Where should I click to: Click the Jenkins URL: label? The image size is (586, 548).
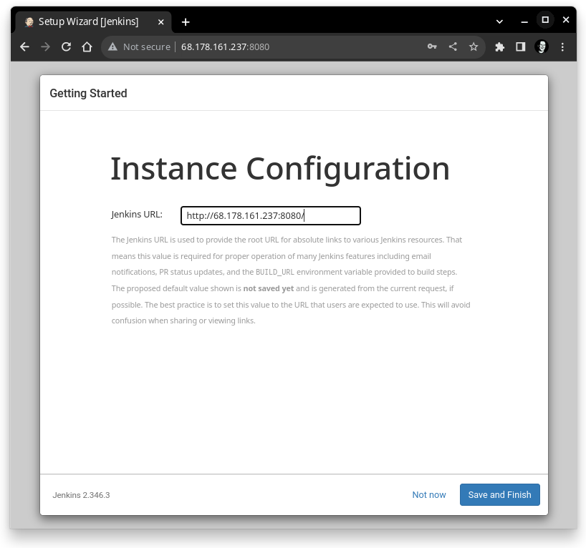(x=137, y=215)
